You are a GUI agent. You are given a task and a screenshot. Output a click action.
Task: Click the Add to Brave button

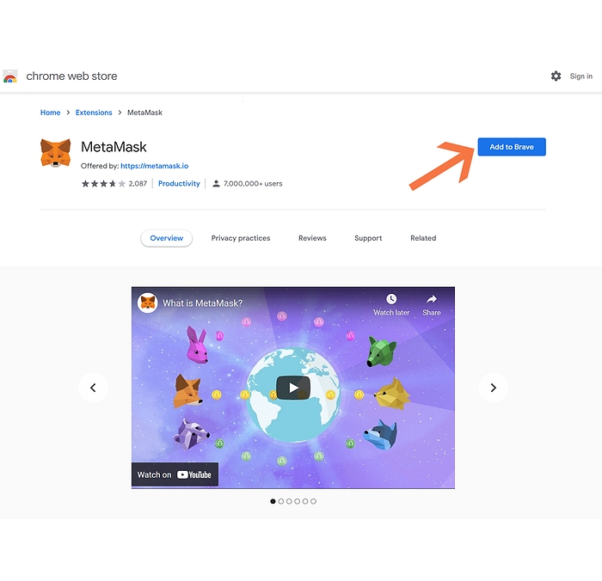(x=512, y=147)
